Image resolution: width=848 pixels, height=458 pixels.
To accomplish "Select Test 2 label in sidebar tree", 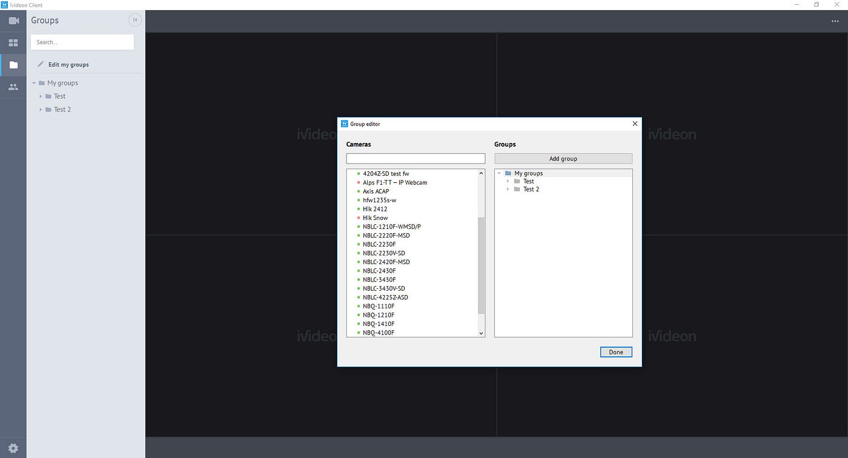I will point(62,110).
